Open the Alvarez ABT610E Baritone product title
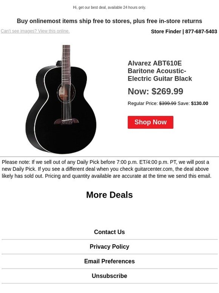This screenshot has height=293, width=219. [160, 71]
